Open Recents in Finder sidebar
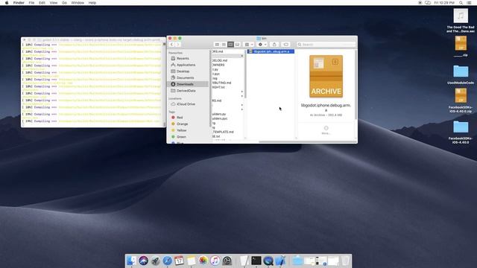Screen dimensions: 477x268 pyautogui.click(x=183, y=58)
